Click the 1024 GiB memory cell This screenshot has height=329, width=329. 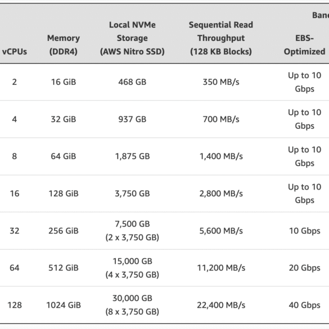64,305
